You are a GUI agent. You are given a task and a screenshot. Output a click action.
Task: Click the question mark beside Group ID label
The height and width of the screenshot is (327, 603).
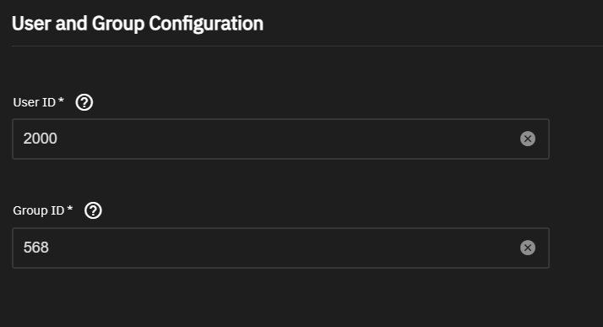tap(93, 210)
